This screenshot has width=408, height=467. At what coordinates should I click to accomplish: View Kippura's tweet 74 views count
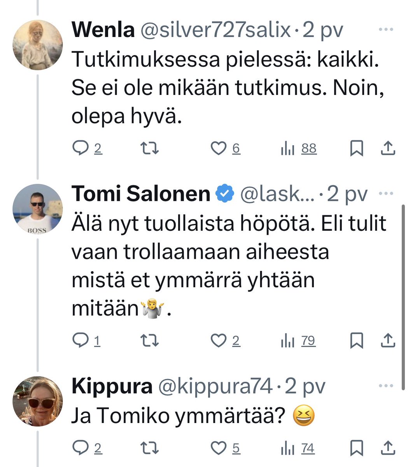point(298,449)
